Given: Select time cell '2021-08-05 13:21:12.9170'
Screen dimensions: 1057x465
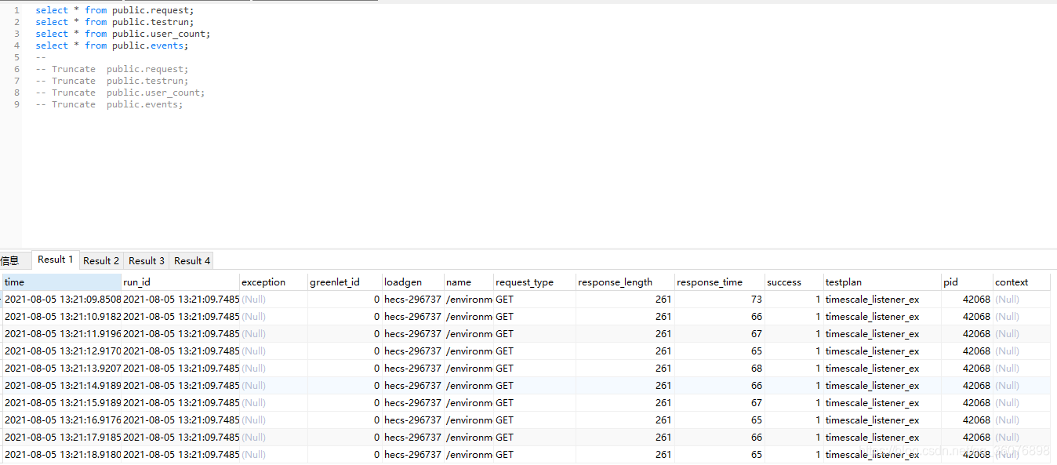Looking at the screenshot, I should 63,351.
